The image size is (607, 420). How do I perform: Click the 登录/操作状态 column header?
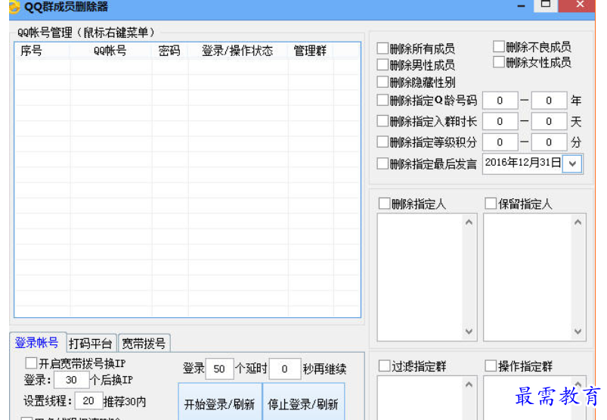point(238,51)
